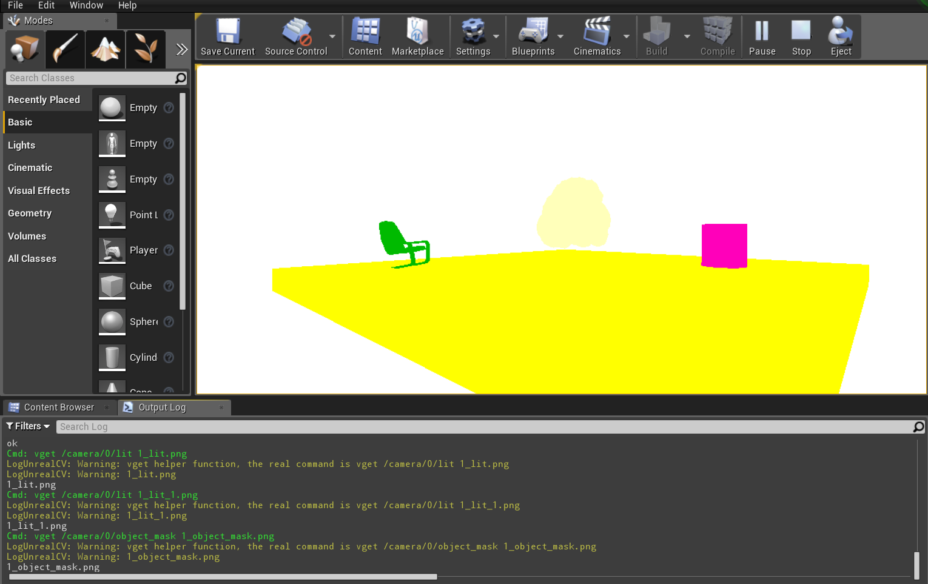The height and width of the screenshot is (584, 928).
Task: Open the Window menu
Action: 86,5
